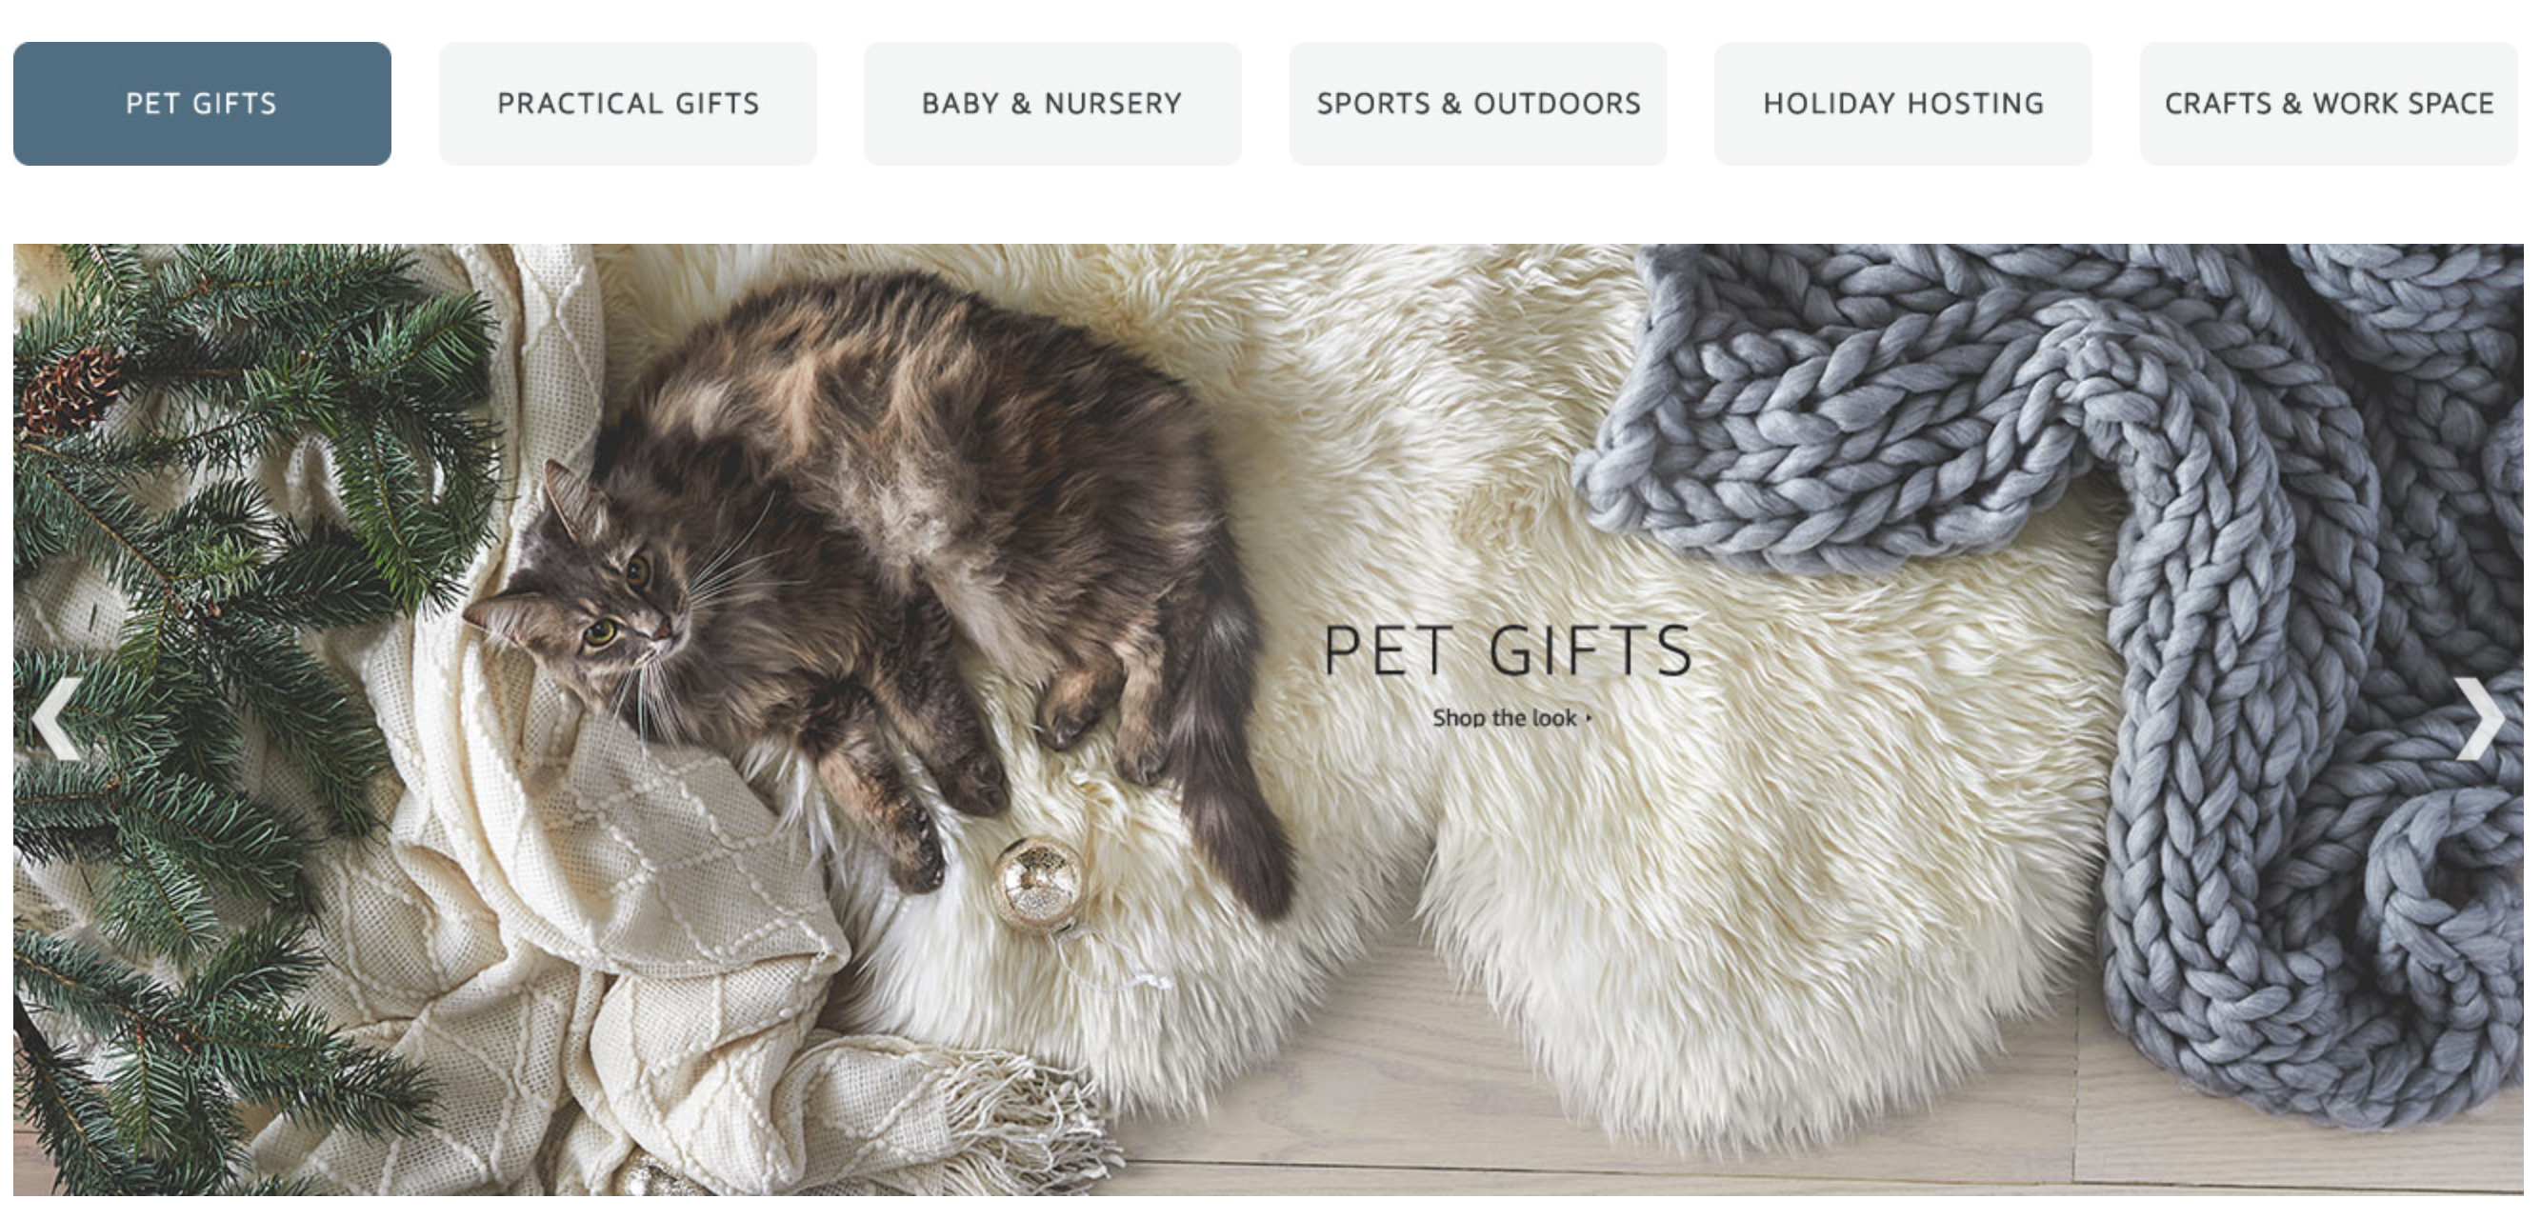The image size is (2541, 1219).
Task: Select the PET GIFTS tab
Action: [202, 104]
